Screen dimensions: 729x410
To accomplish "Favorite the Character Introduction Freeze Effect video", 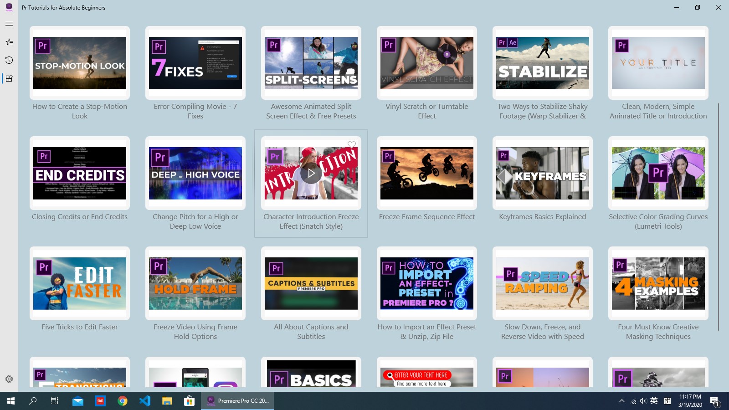I will click(x=352, y=144).
